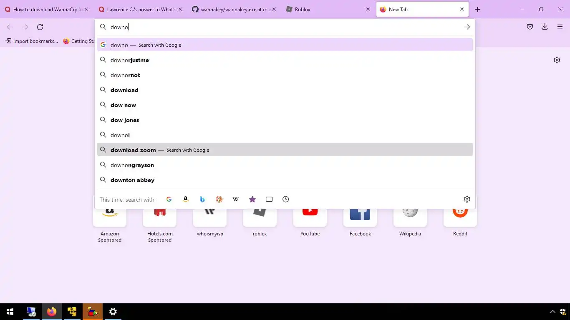Close the Roblox tab

(x=368, y=9)
